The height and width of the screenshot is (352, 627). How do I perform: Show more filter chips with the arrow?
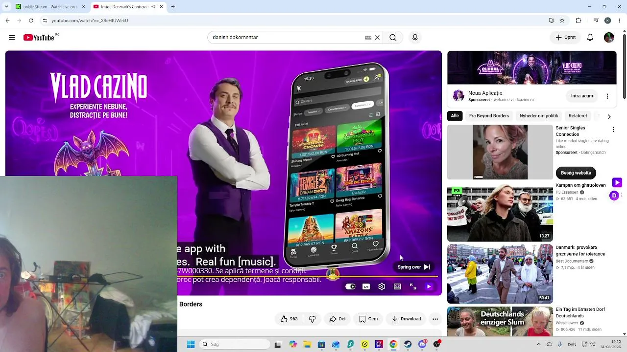tap(609, 116)
